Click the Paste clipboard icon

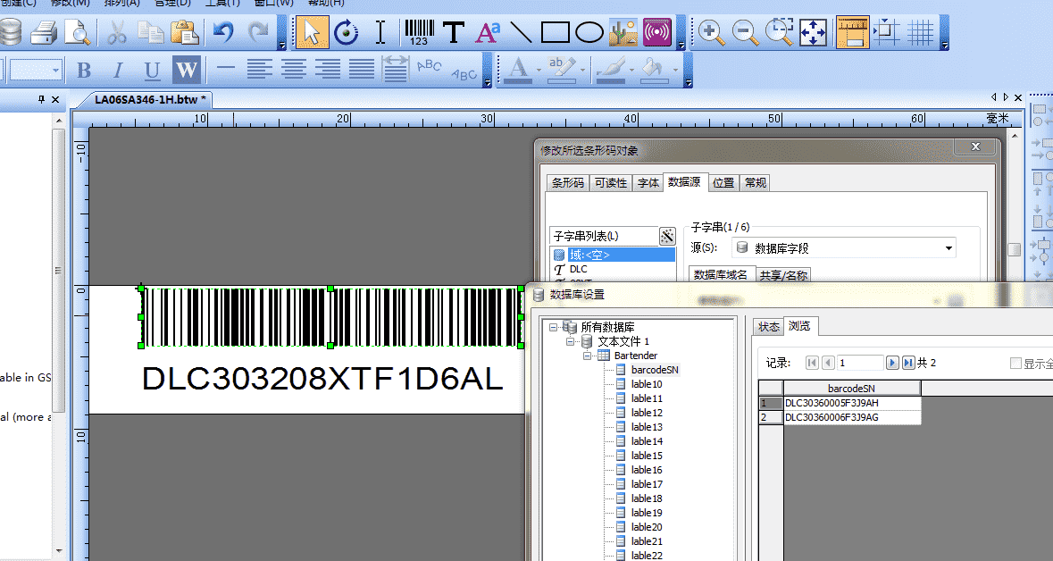click(x=184, y=31)
